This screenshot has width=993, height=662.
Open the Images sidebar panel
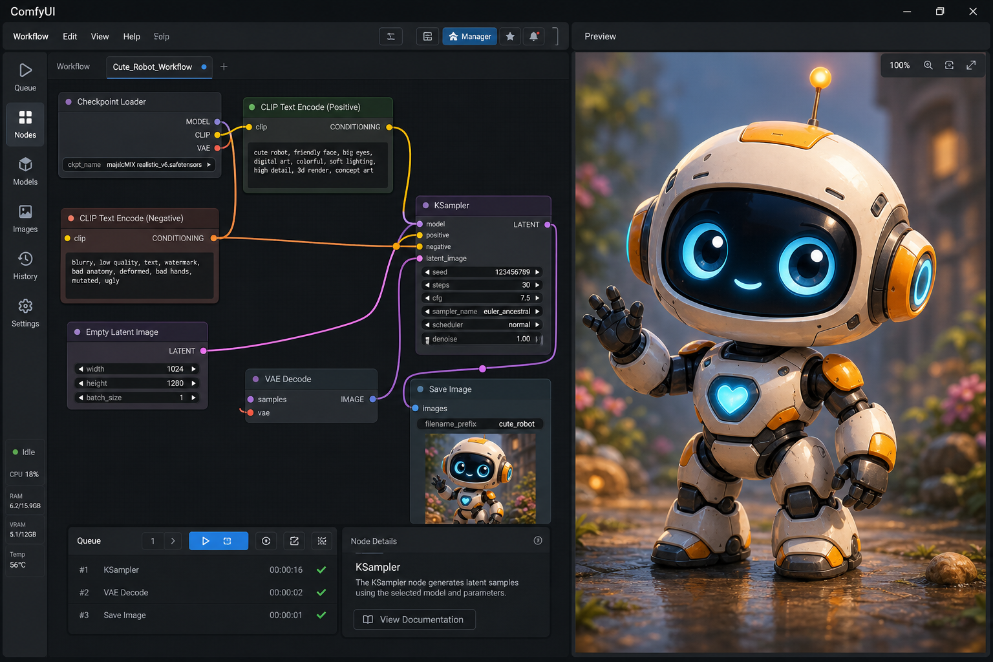point(25,219)
